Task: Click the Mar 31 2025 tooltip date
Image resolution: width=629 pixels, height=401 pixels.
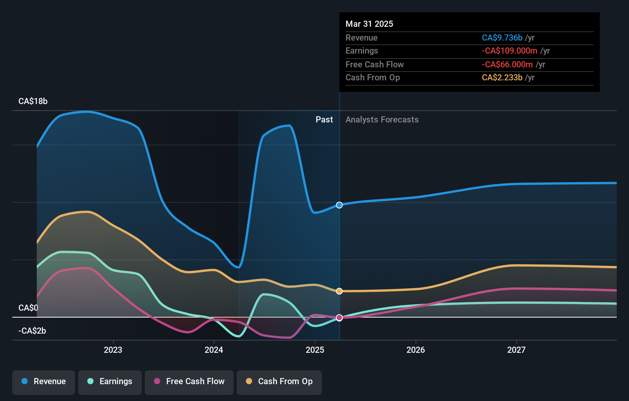Action: 369,24
